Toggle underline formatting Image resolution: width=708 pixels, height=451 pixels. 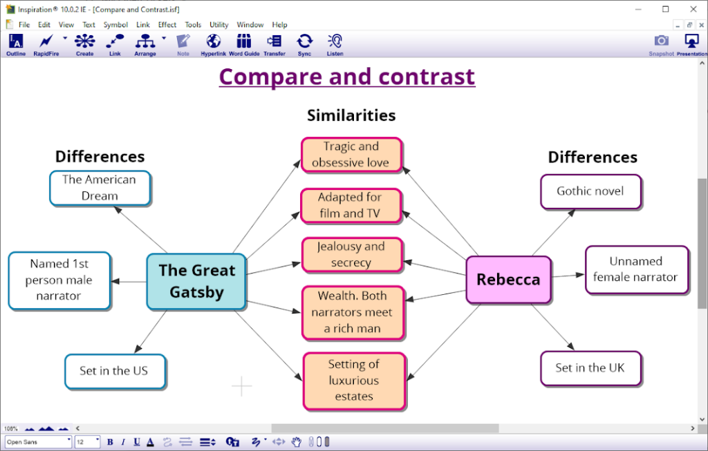(137, 442)
